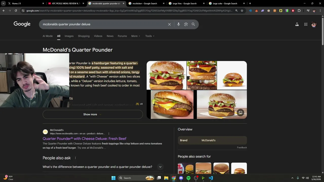324x182 pixels.
Task: Show hidden system tray icons
Action: point(292,178)
